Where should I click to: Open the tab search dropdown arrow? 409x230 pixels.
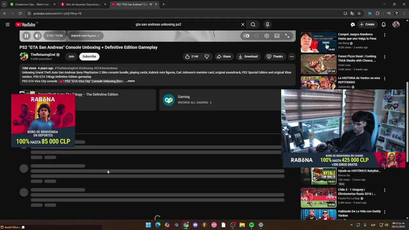click(x=4, y=4)
